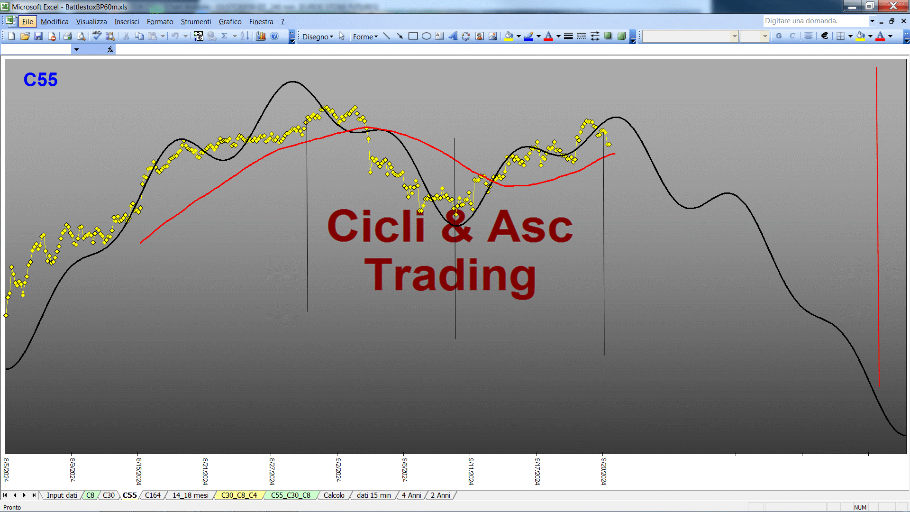
Task: Apply drawing line color brush
Action: coord(529,36)
